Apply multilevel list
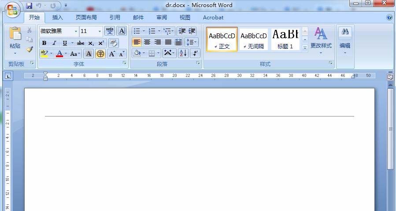This screenshot has height=211, width=396. click(x=167, y=31)
